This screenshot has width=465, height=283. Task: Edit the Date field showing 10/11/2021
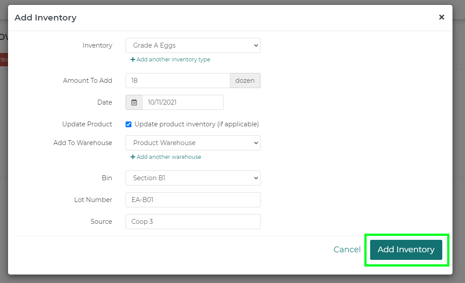pyautogui.click(x=183, y=102)
